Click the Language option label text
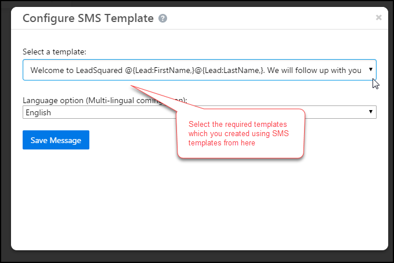Viewport: 394px width, 263px height. [x=105, y=100]
